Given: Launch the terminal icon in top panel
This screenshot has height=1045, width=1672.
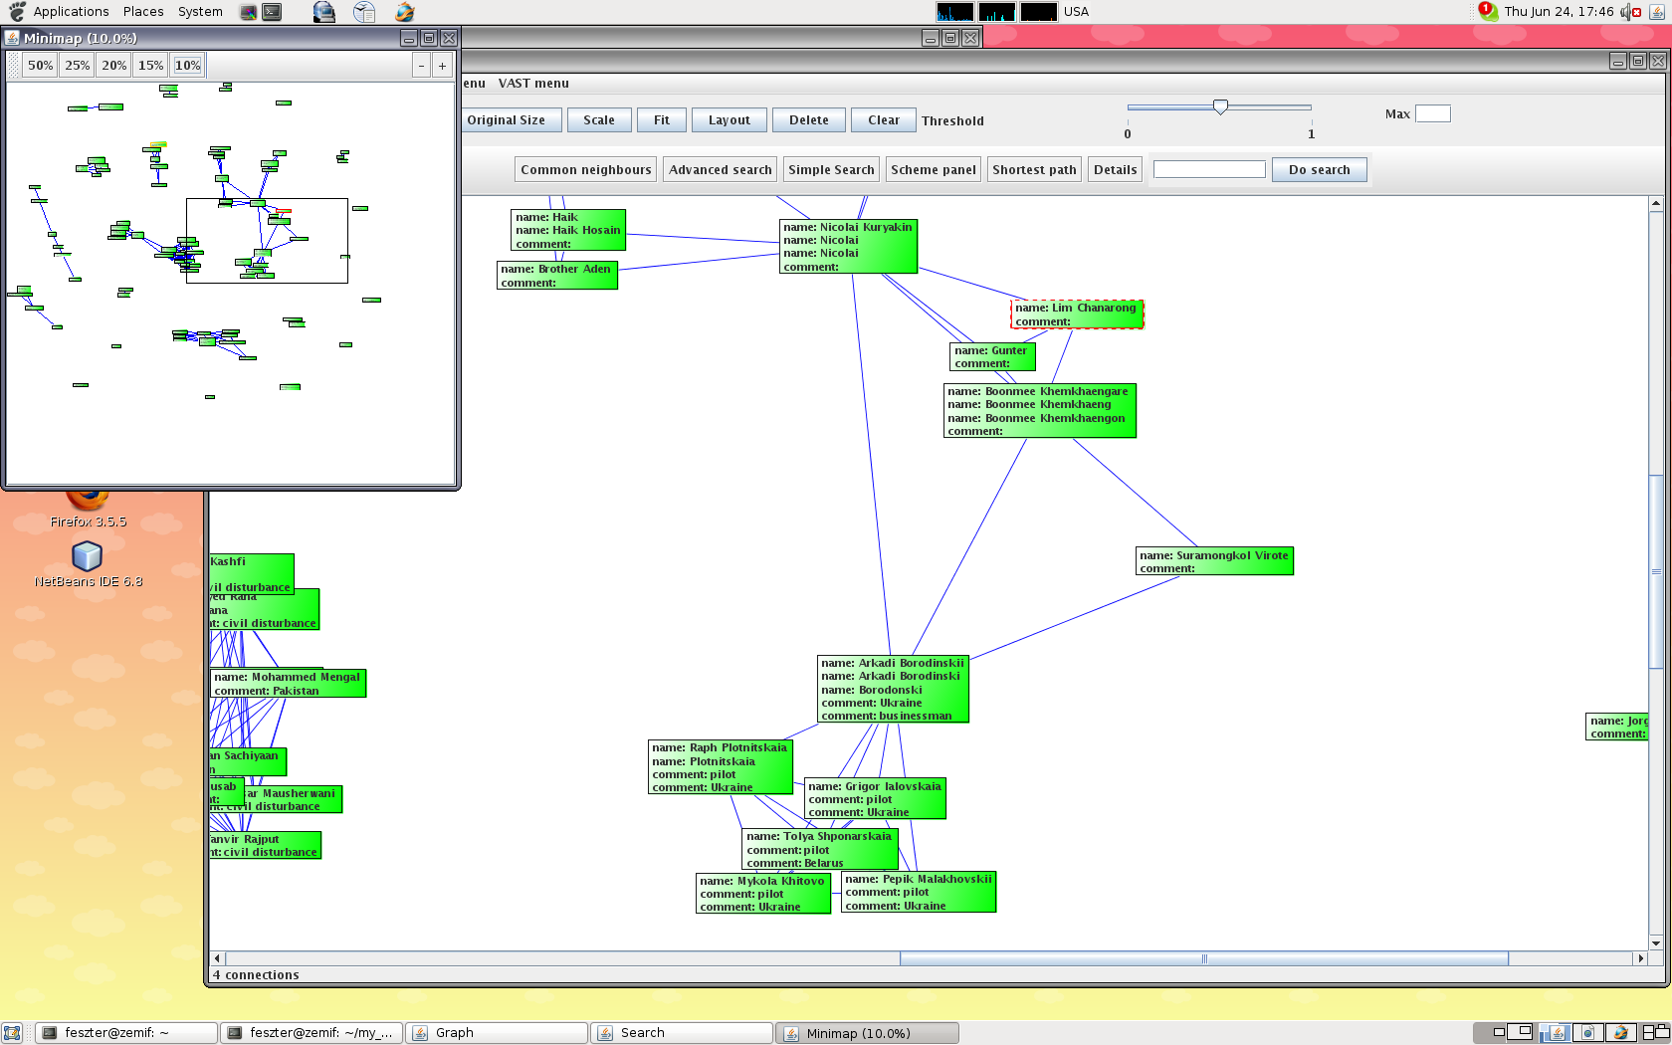Looking at the screenshot, I should pyautogui.click(x=272, y=12).
